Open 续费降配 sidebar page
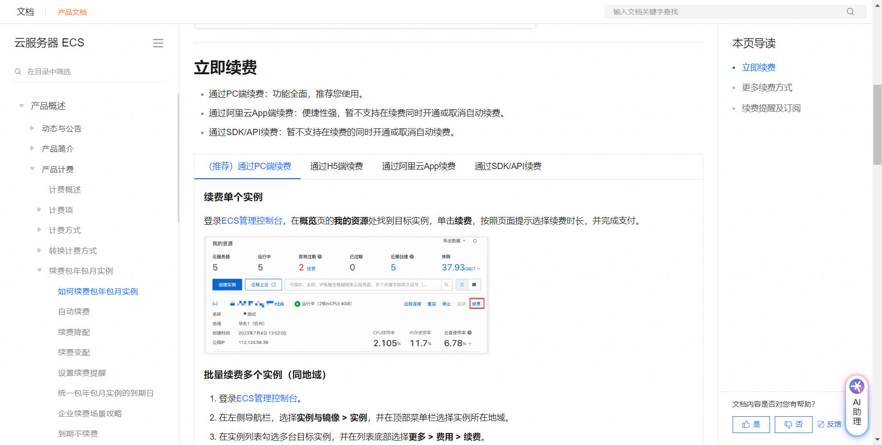The height and width of the screenshot is (445, 882). pyautogui.click(x=74, y=332)
